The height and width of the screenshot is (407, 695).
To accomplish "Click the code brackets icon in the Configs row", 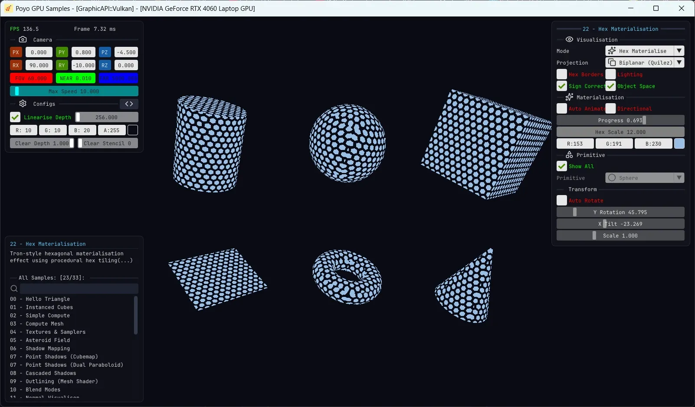I will point(128,104).
